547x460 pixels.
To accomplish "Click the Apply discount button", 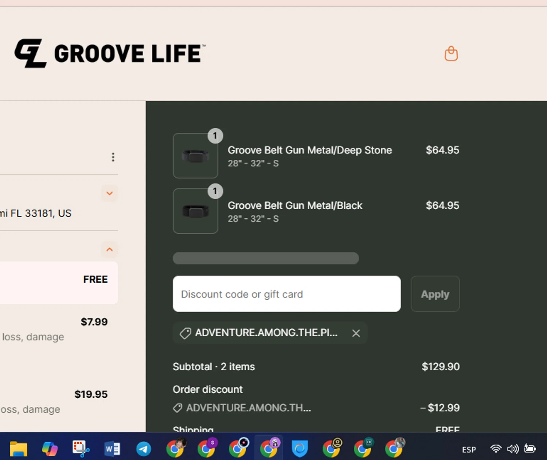I will [x=435, y=294].
